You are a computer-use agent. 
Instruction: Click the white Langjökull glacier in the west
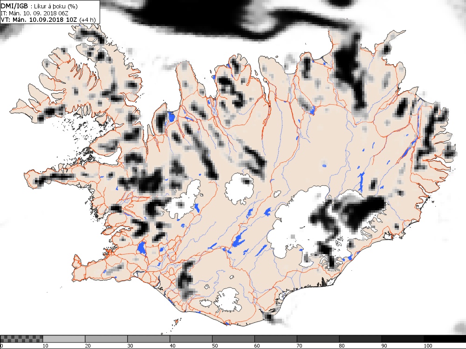pos(184,200)
